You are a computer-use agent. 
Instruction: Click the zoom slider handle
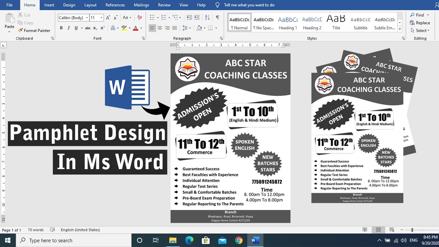(412, 230)
